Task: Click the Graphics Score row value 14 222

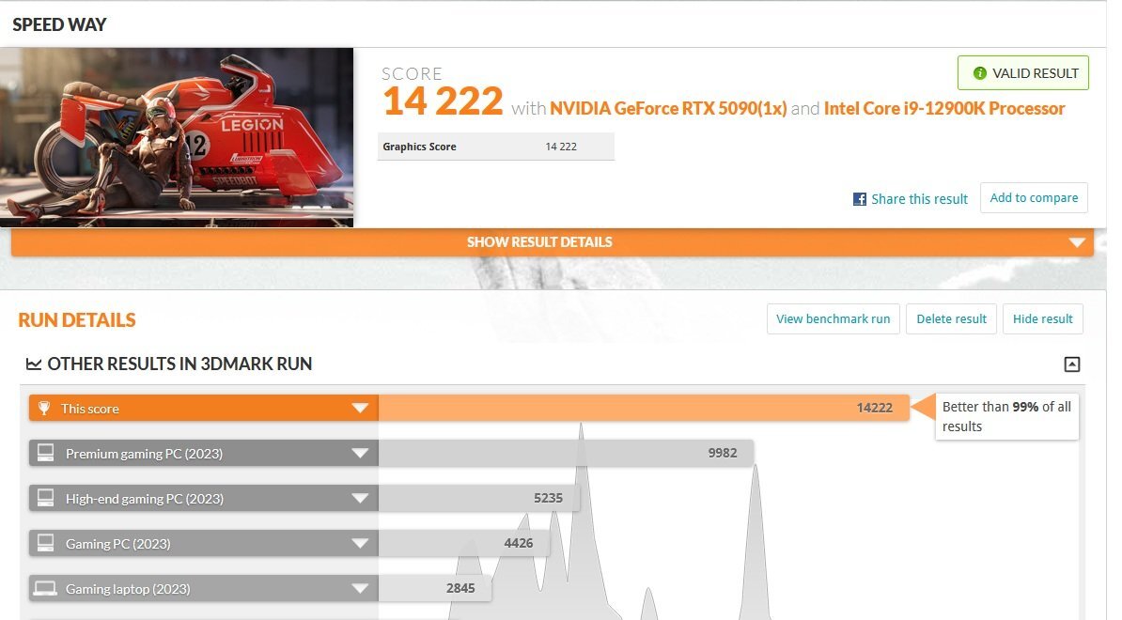Action: point(561,147)
